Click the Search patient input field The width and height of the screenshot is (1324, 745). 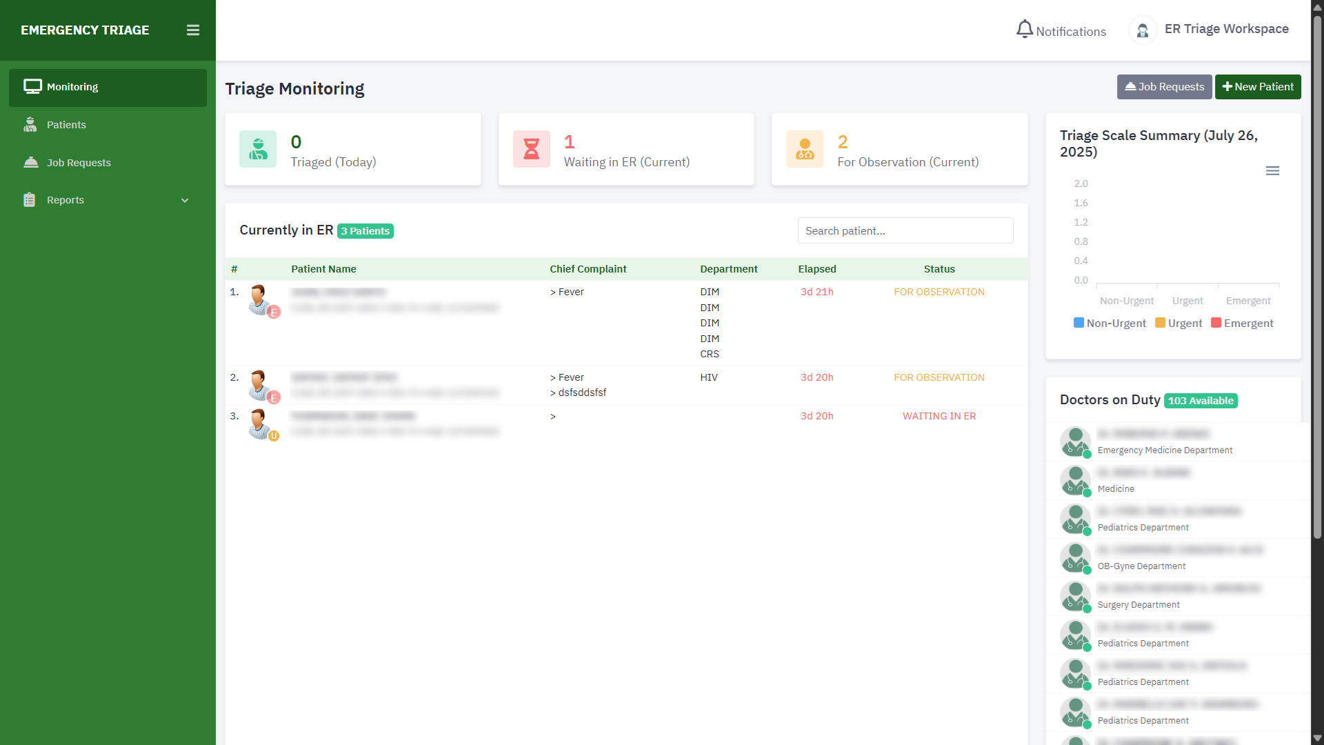[905, 231]
